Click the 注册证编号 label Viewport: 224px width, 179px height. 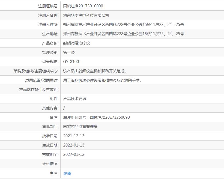[48, 6]
